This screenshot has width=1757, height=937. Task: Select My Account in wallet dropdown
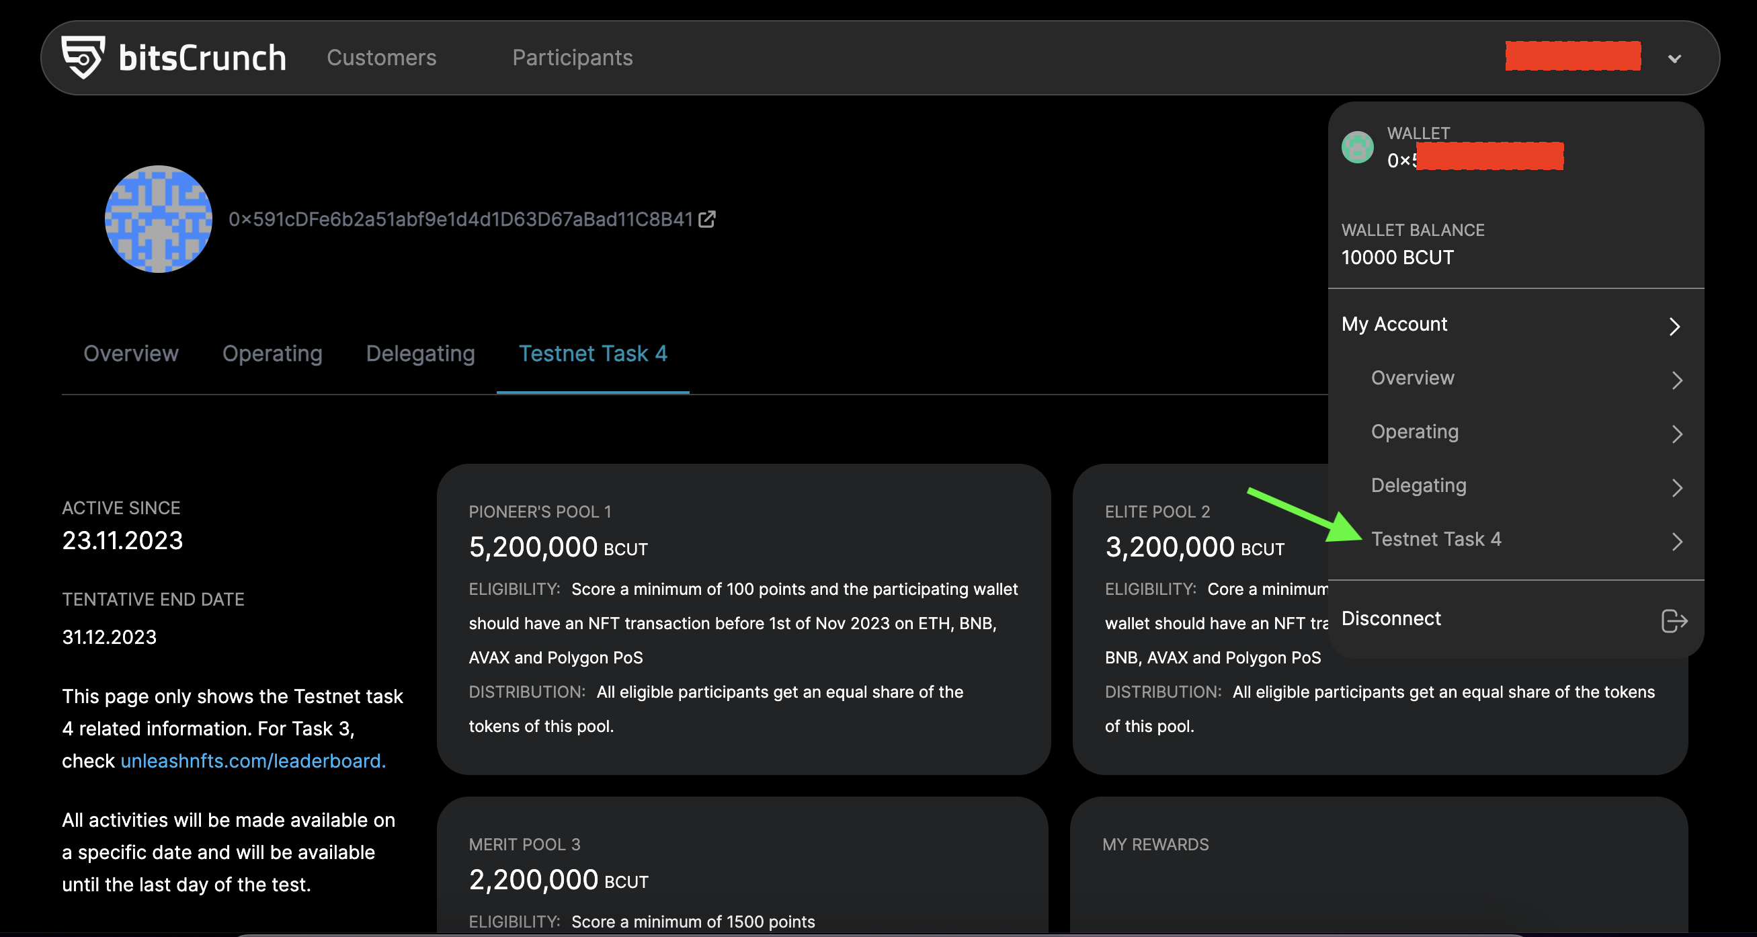(x=1394, y=324)
